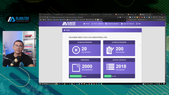This screenshot has height=95, width=169.
Task: Click the add-square icon on Cadastros card
Action: [x=76, y=68]
